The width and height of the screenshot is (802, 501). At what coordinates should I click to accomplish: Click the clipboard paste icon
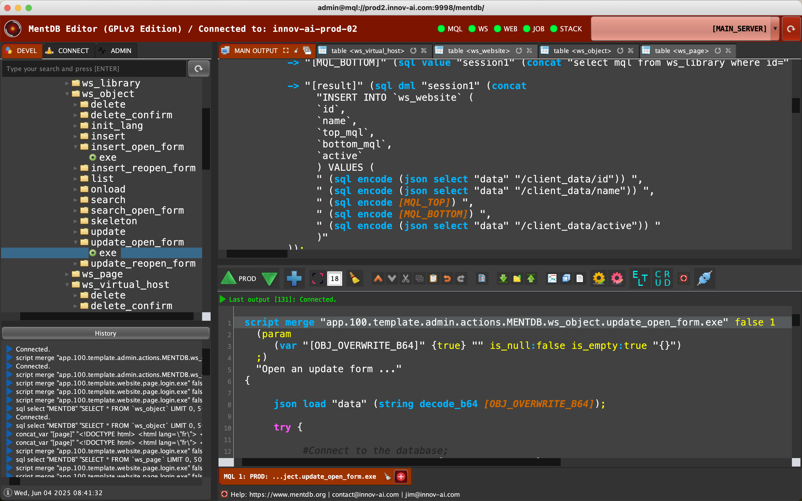point(433,278)
